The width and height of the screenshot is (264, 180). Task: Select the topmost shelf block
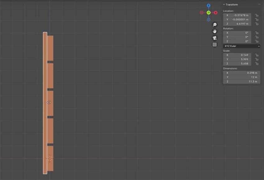50,48
